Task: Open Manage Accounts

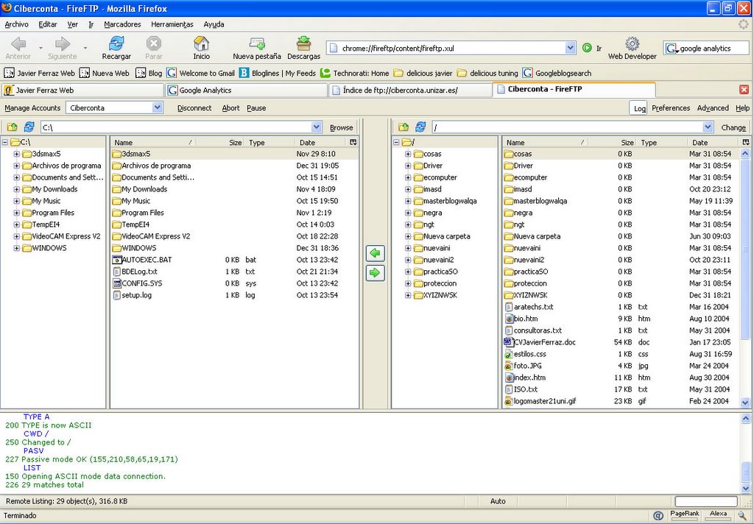Action: [32, 108]
